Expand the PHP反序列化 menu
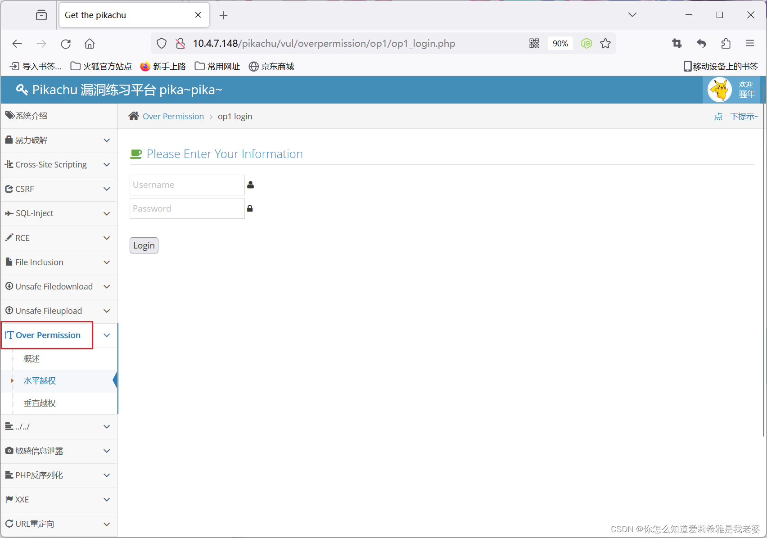 click(59, 475)
